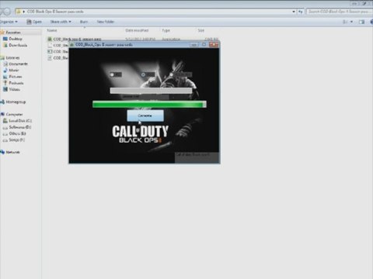
Task: Open the Documents library
Action: (18, 64)
